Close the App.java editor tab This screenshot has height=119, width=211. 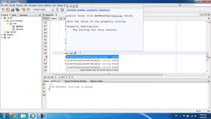[56, 15]
